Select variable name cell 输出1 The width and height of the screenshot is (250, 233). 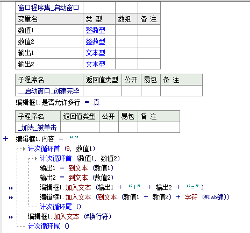tap(49, 53)
